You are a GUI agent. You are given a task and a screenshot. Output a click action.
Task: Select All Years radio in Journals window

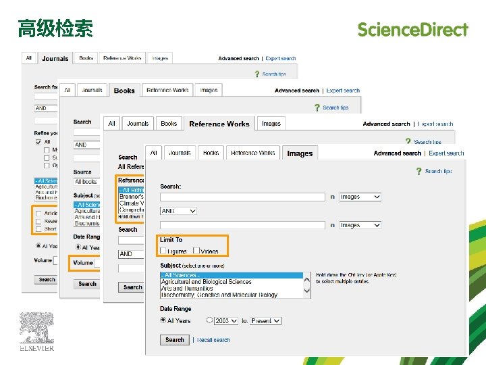[x=38, y=245]
